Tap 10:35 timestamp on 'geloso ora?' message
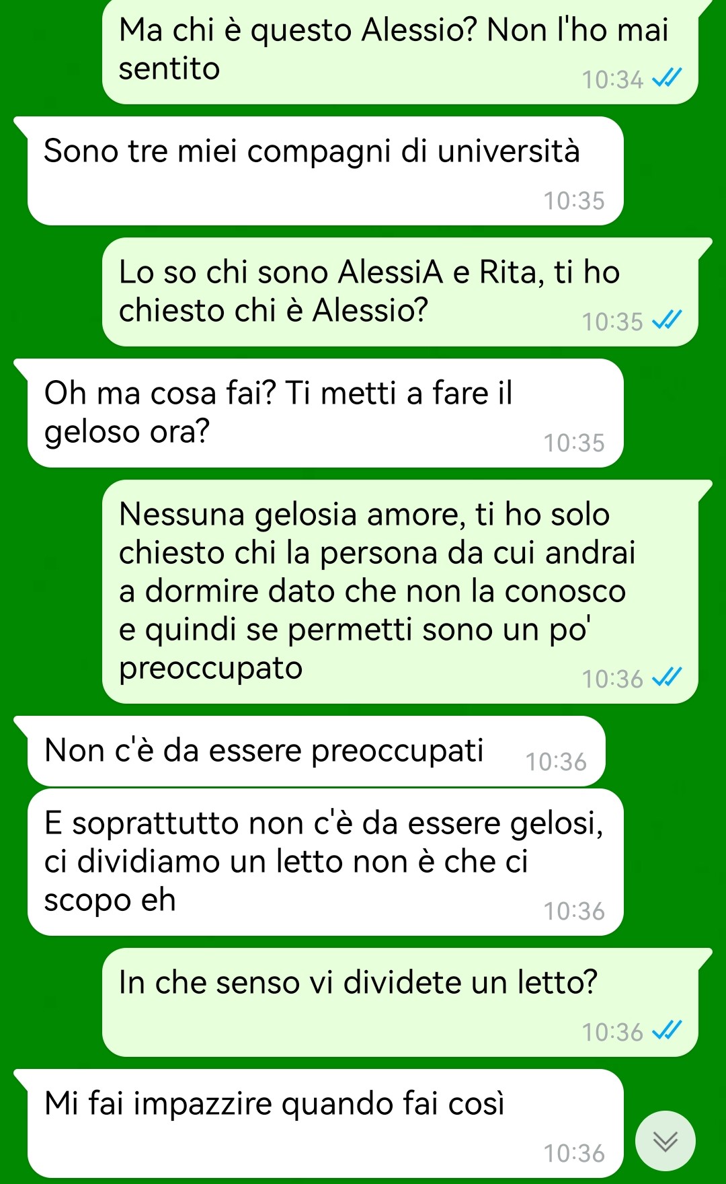 [574, 443]
